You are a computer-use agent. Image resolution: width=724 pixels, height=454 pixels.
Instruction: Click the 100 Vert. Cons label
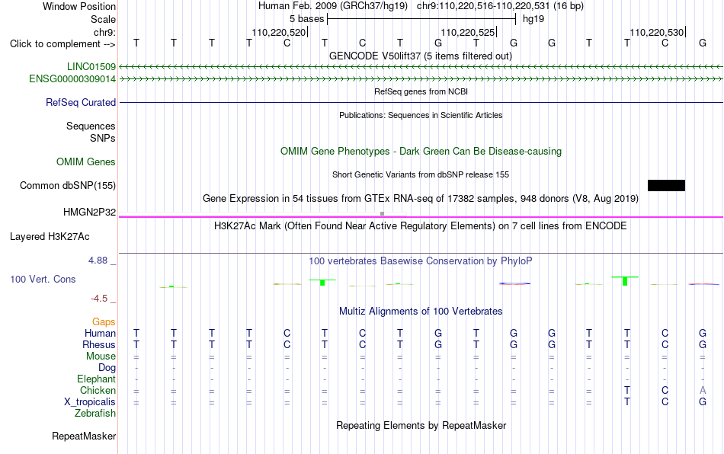[43, 279]
